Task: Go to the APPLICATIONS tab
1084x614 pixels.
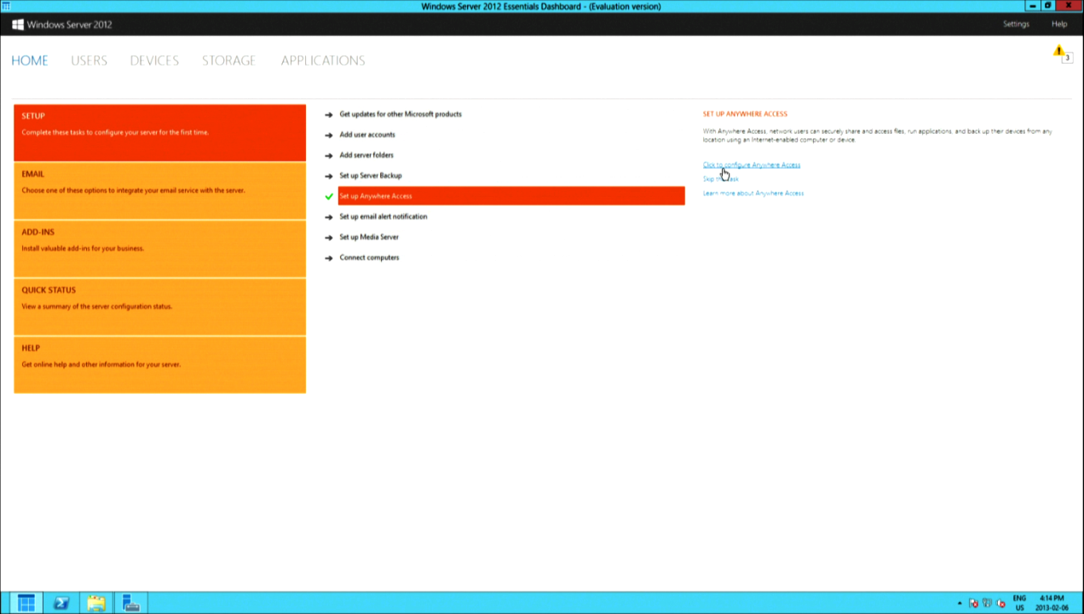Action: (x=322, y=61)
